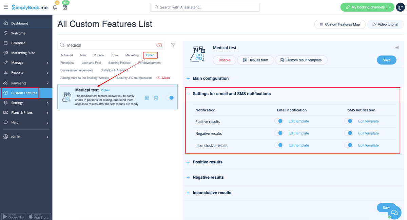Click Edit template for Negative results email

point(298,133)
